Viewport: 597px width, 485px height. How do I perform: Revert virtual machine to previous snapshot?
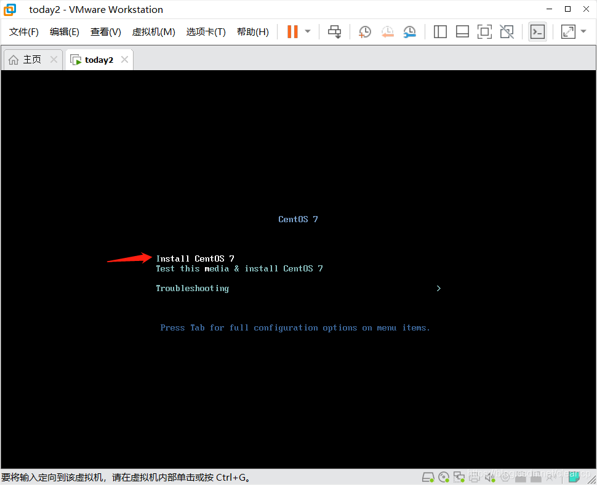(x=387, y=31)
